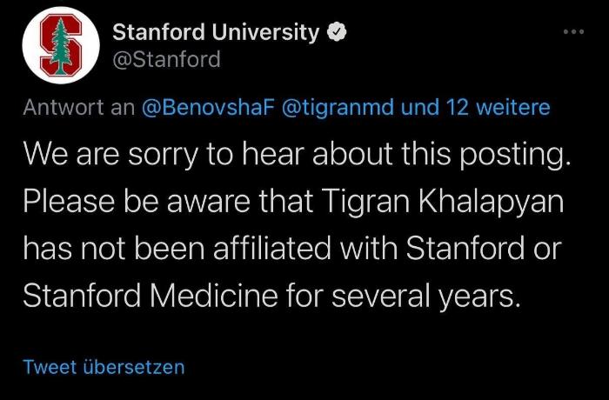This screenshot has height=400, width=609.
Task: Click 'Tweet übersetzen' to translate the tweet
Action: click(104, 367)
